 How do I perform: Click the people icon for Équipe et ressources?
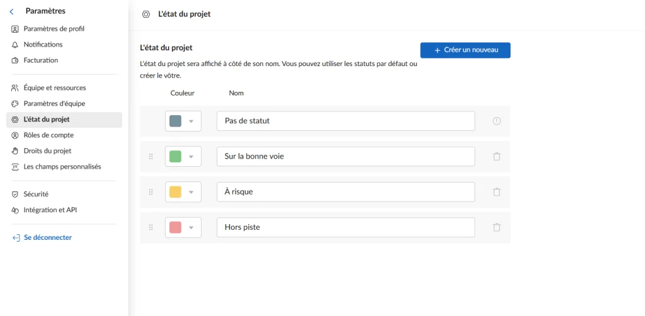pos(15,88)
